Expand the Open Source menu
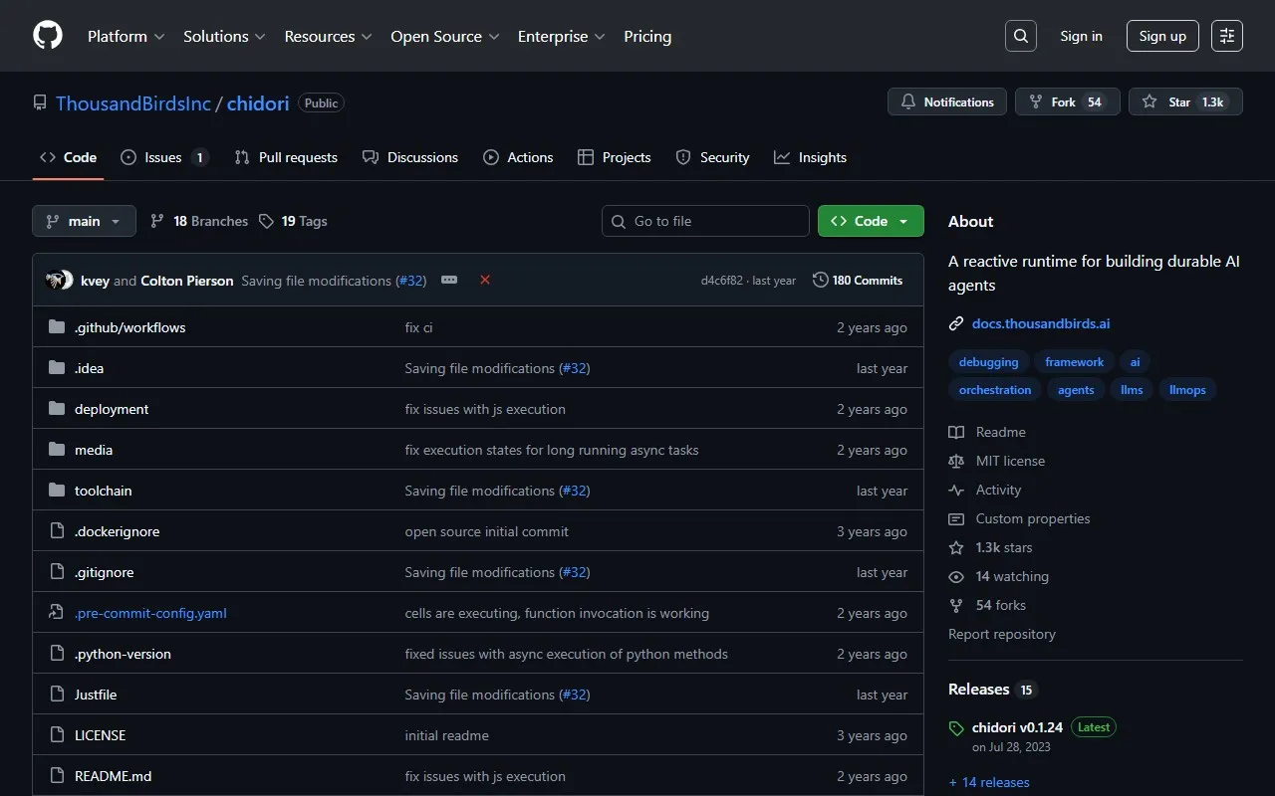 point(444,36)
